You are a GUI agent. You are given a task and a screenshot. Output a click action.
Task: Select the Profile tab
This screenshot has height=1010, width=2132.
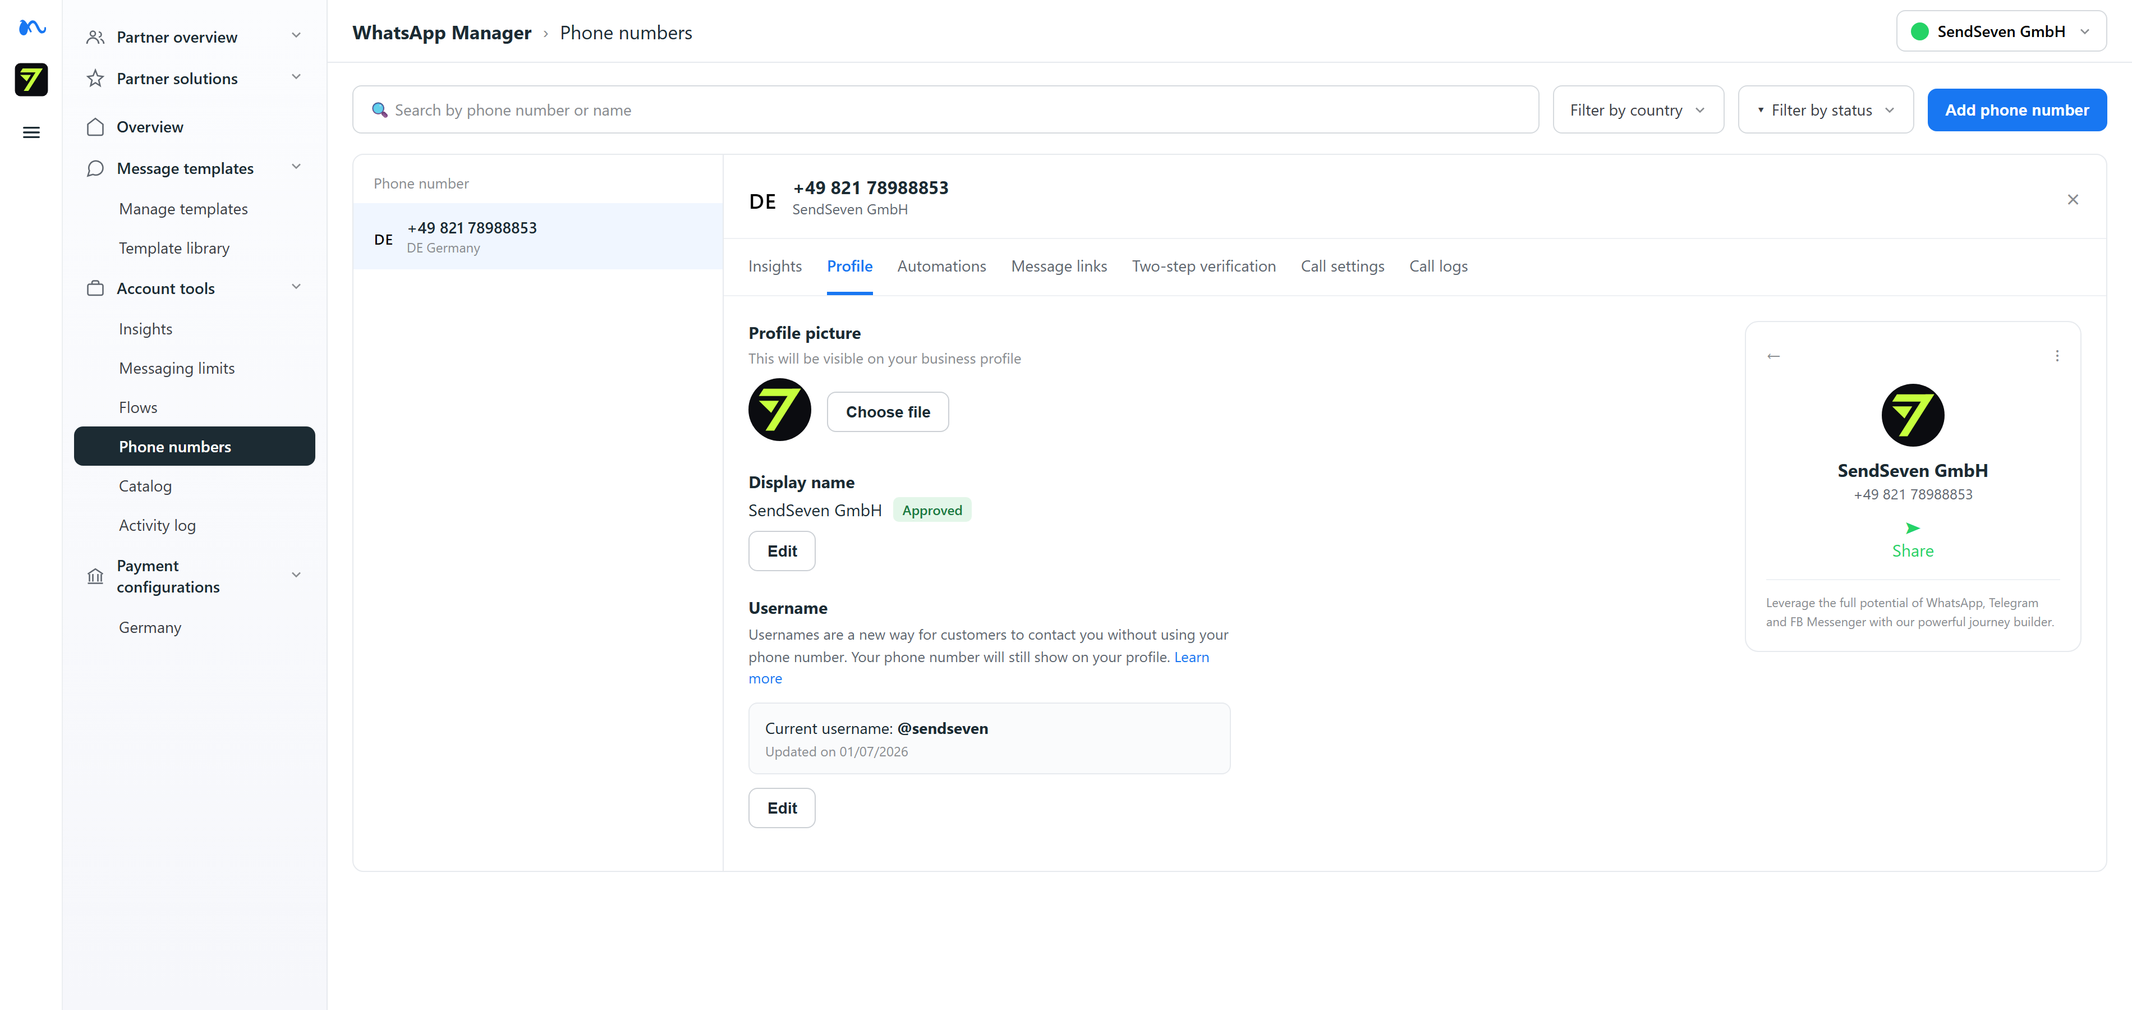tap(849, 266)
